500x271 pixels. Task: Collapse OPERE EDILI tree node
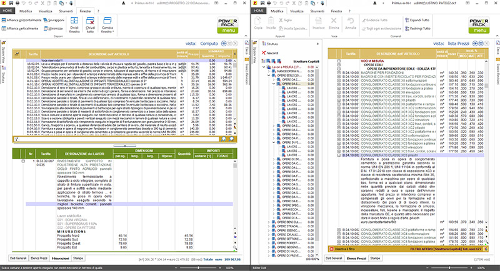(x=269, y=76)
